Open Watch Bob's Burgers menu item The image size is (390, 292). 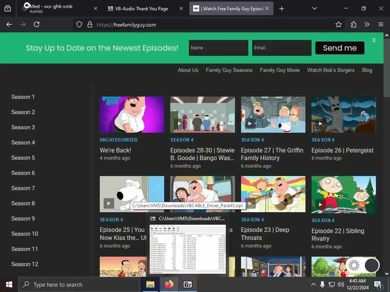click(x=331, y=70)
